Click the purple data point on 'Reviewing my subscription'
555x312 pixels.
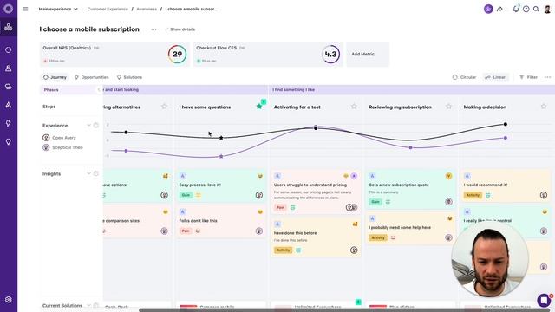pos(410,147)
